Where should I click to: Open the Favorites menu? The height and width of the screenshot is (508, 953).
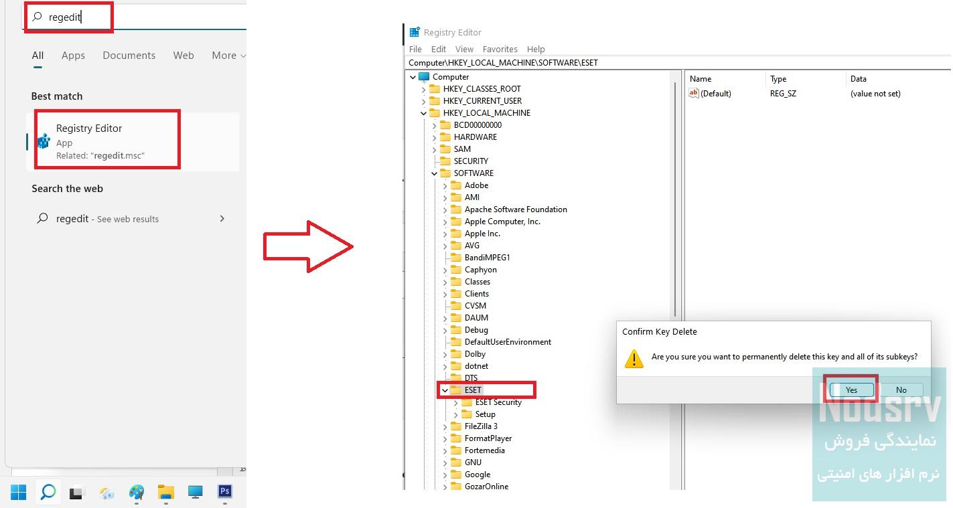pos(500,49)
